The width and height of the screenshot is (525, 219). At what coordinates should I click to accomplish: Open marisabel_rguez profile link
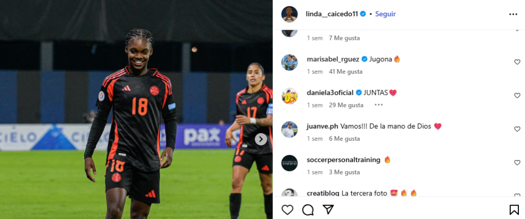click(x=333, y=59)
